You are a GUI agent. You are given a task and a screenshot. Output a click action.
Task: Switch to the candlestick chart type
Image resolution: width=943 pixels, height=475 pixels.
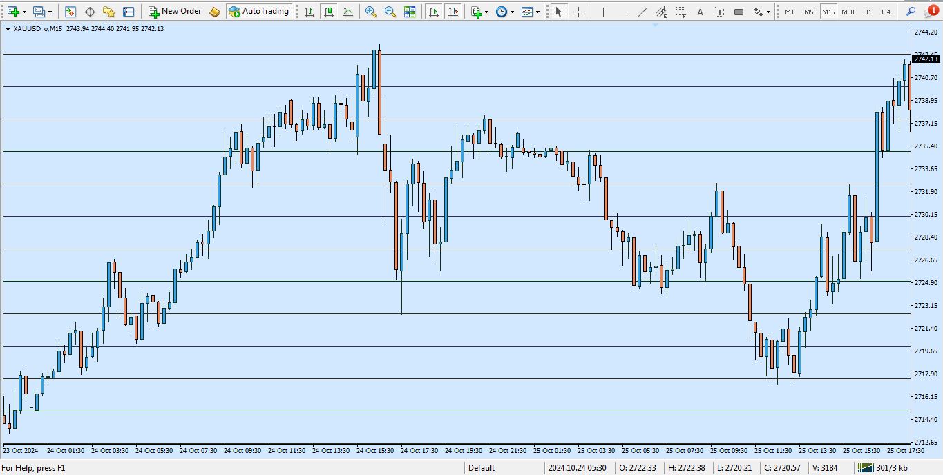[x=329, y=12]
